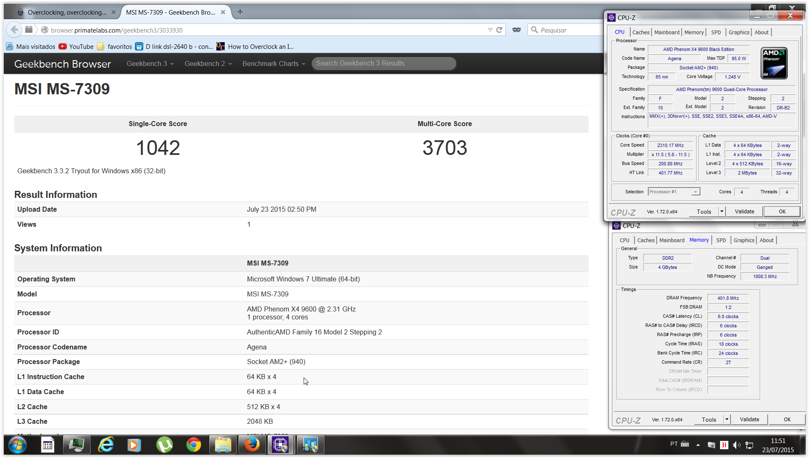Click the Search Geekbench 3 Results field
The height and width of the screenshot is (458, 809).
click(384, 63)
